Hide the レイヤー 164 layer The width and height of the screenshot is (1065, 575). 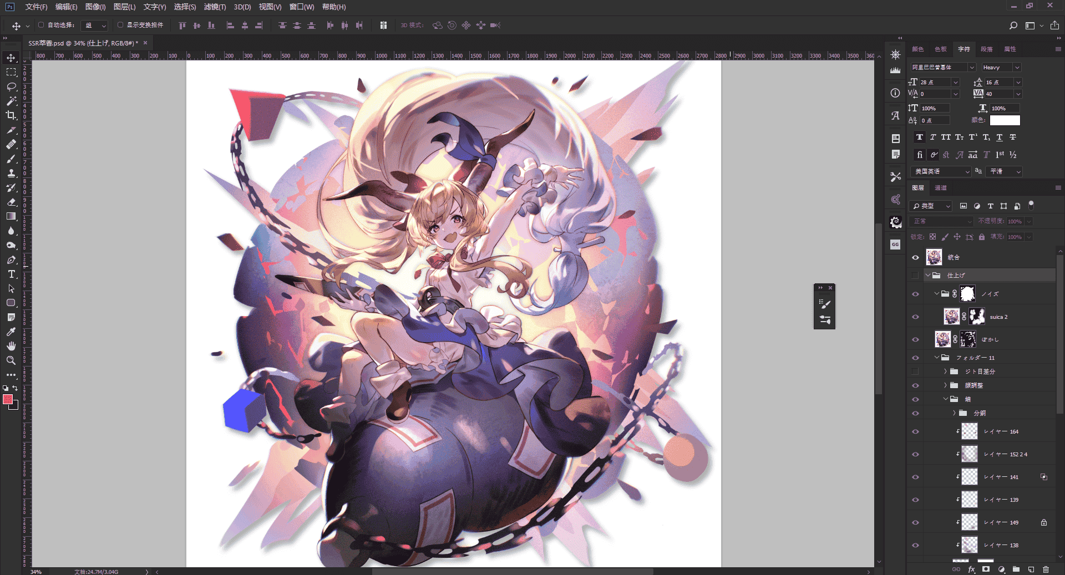click(915, 431)
